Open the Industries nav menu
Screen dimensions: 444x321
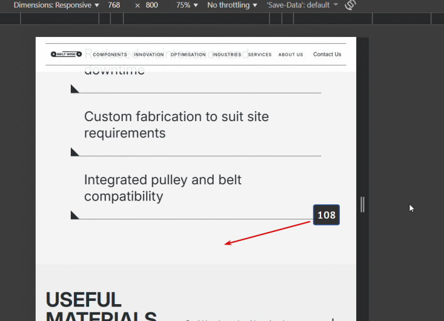click(227, 55)
